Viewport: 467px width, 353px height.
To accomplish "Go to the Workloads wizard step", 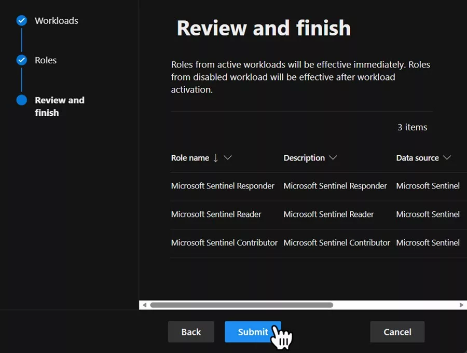I will pos(56,21).
